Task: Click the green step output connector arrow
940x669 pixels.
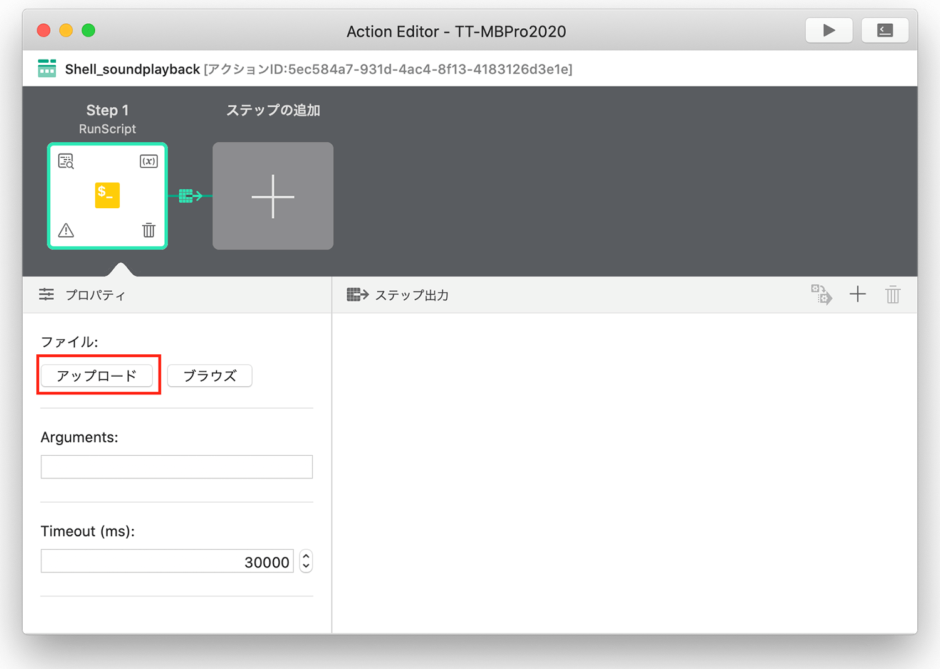Action: pyautogui.click(x=191, y=196)
